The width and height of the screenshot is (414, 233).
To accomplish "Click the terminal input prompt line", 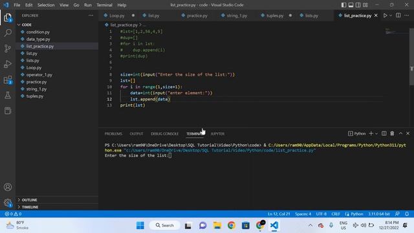I will point(138,155).
